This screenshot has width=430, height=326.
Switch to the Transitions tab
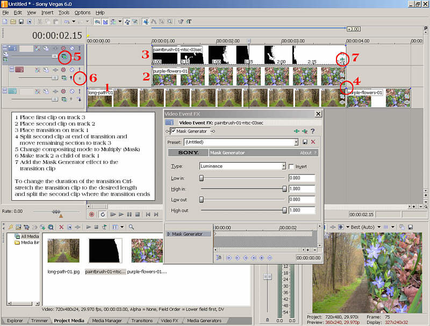(142, 321)
